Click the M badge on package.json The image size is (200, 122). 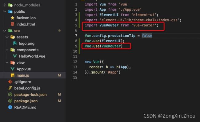point(59,101)
